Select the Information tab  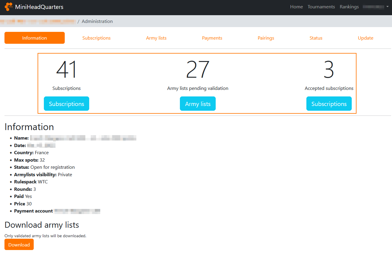tap(35, 38)
